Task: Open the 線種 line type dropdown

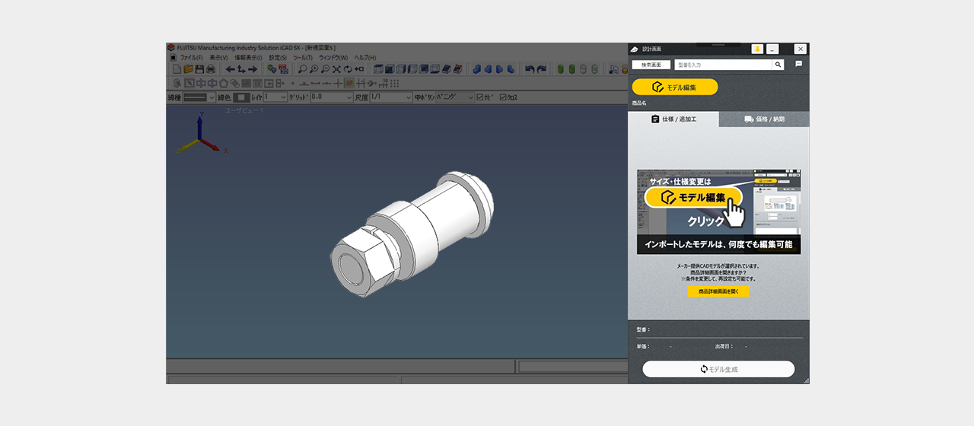Action: click(212, 97)
